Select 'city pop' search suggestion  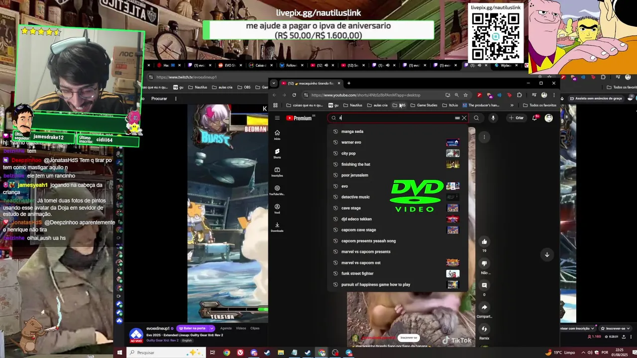(397, 153)
